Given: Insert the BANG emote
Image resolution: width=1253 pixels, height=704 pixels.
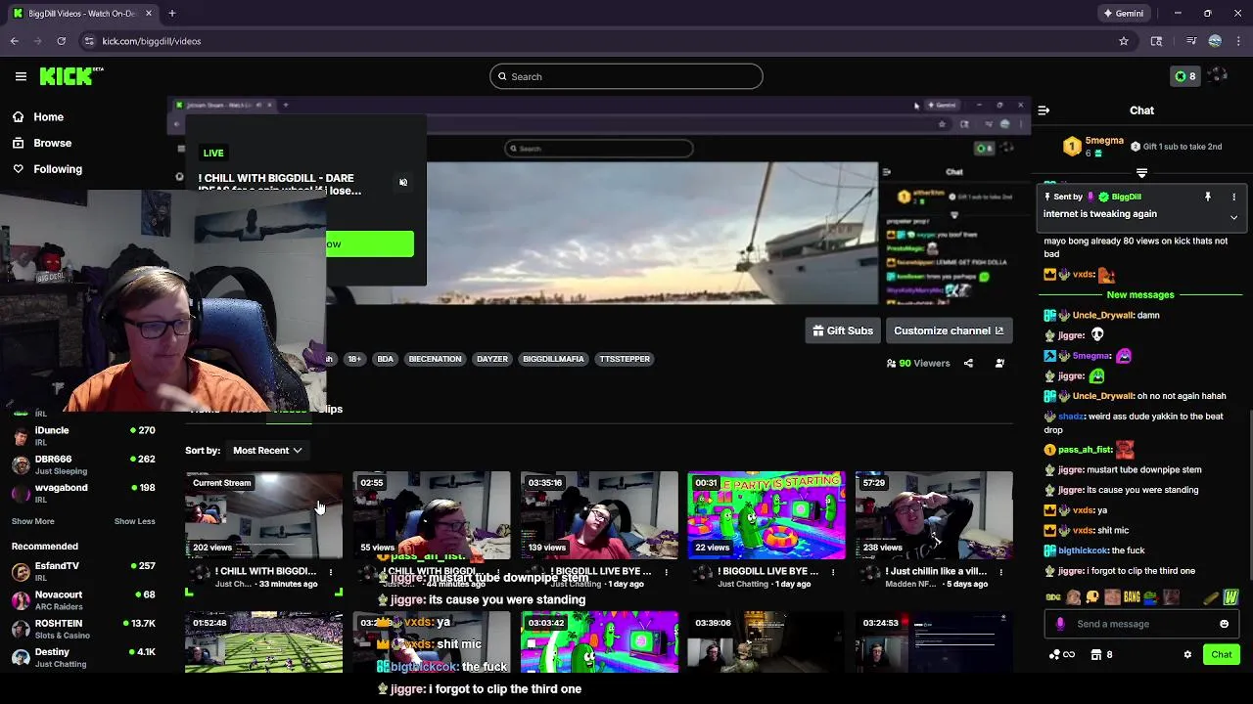Looking at the screenshot, I should [x=1132, y=596].
